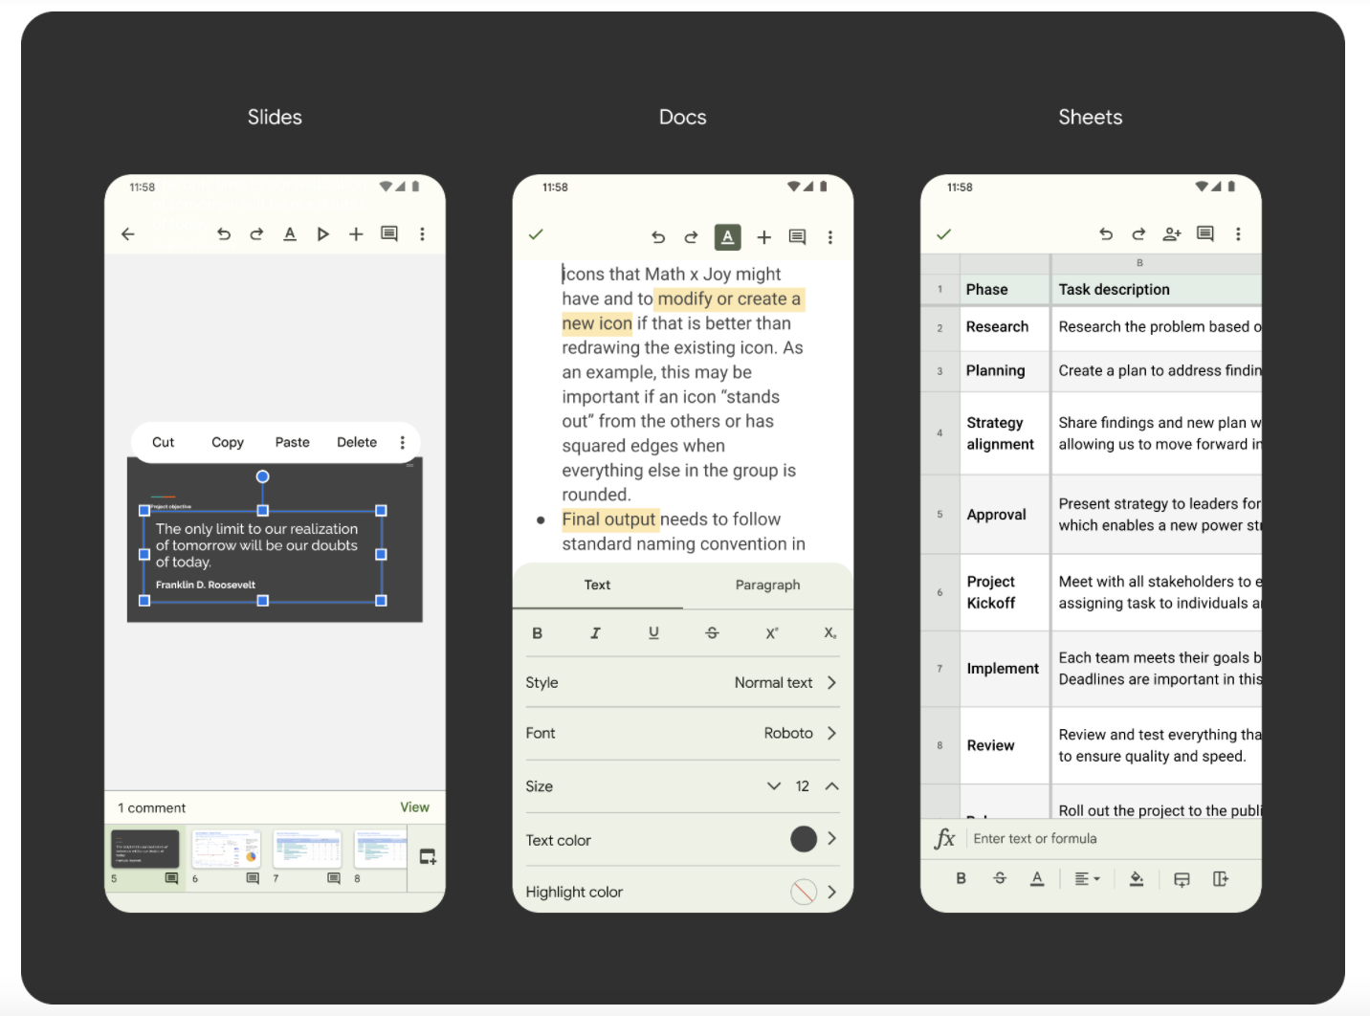Open comments from the Slides toolbar
This screenshot has height=1016, width=1370.
click(388, 233)
